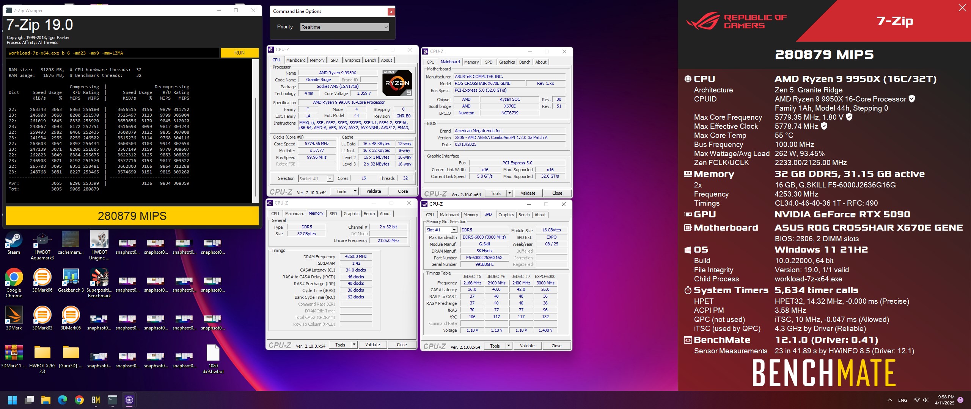Open cachemem desktop shortcut
Viewport: 971px width, 409px height.
pos(71,243)
